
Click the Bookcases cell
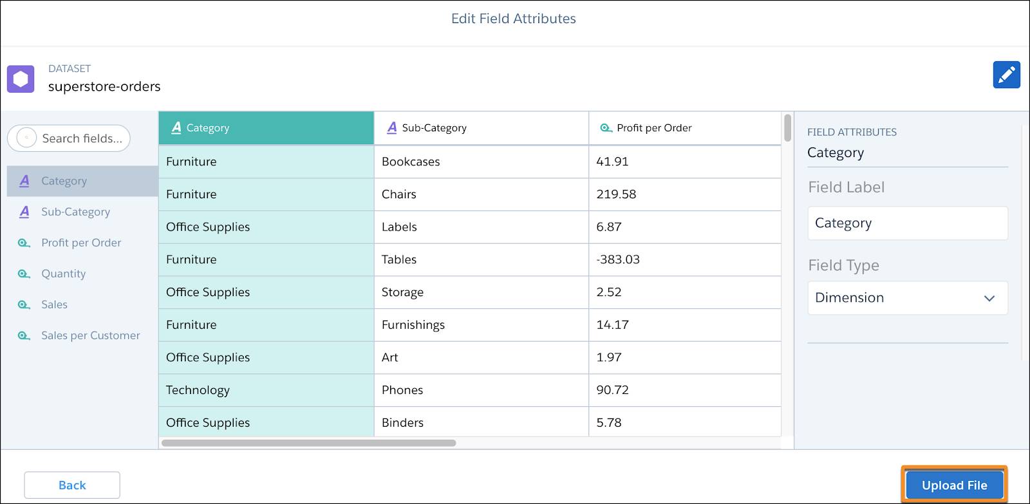coord(482,162)
